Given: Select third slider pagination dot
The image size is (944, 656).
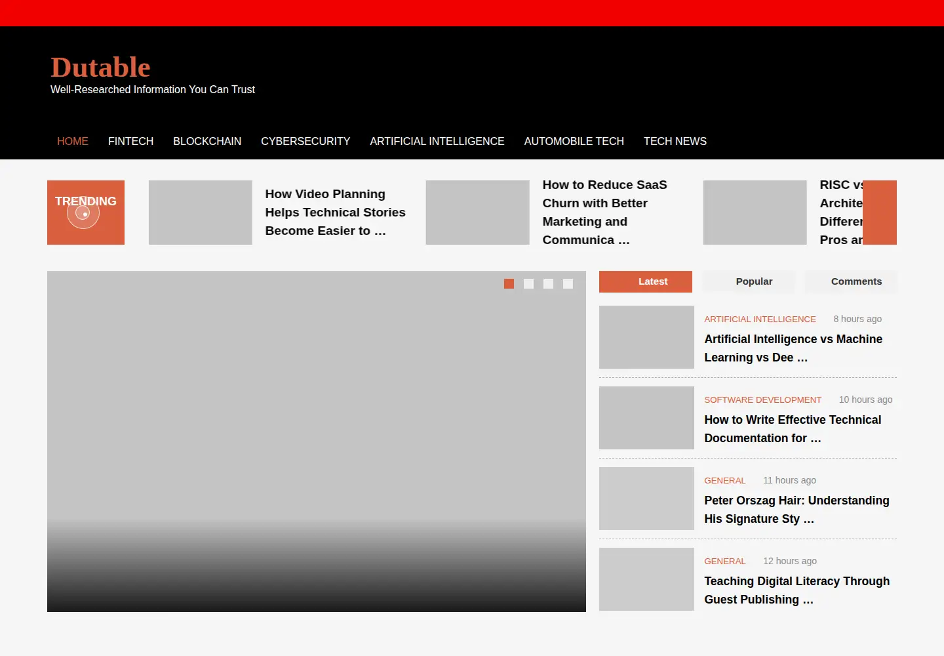Looking at the screenshot, I should click(x=548, y=283).
